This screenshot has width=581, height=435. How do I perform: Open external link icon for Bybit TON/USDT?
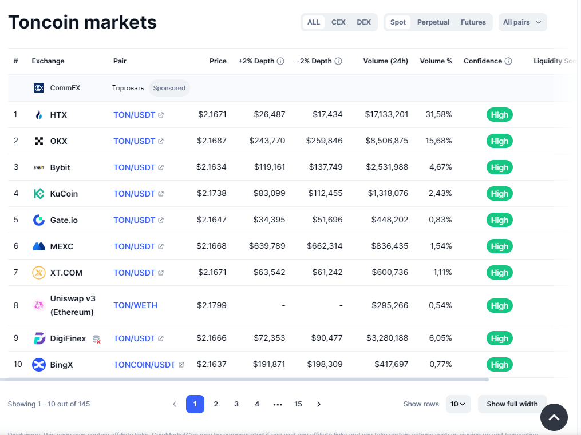tap(161, 167)
